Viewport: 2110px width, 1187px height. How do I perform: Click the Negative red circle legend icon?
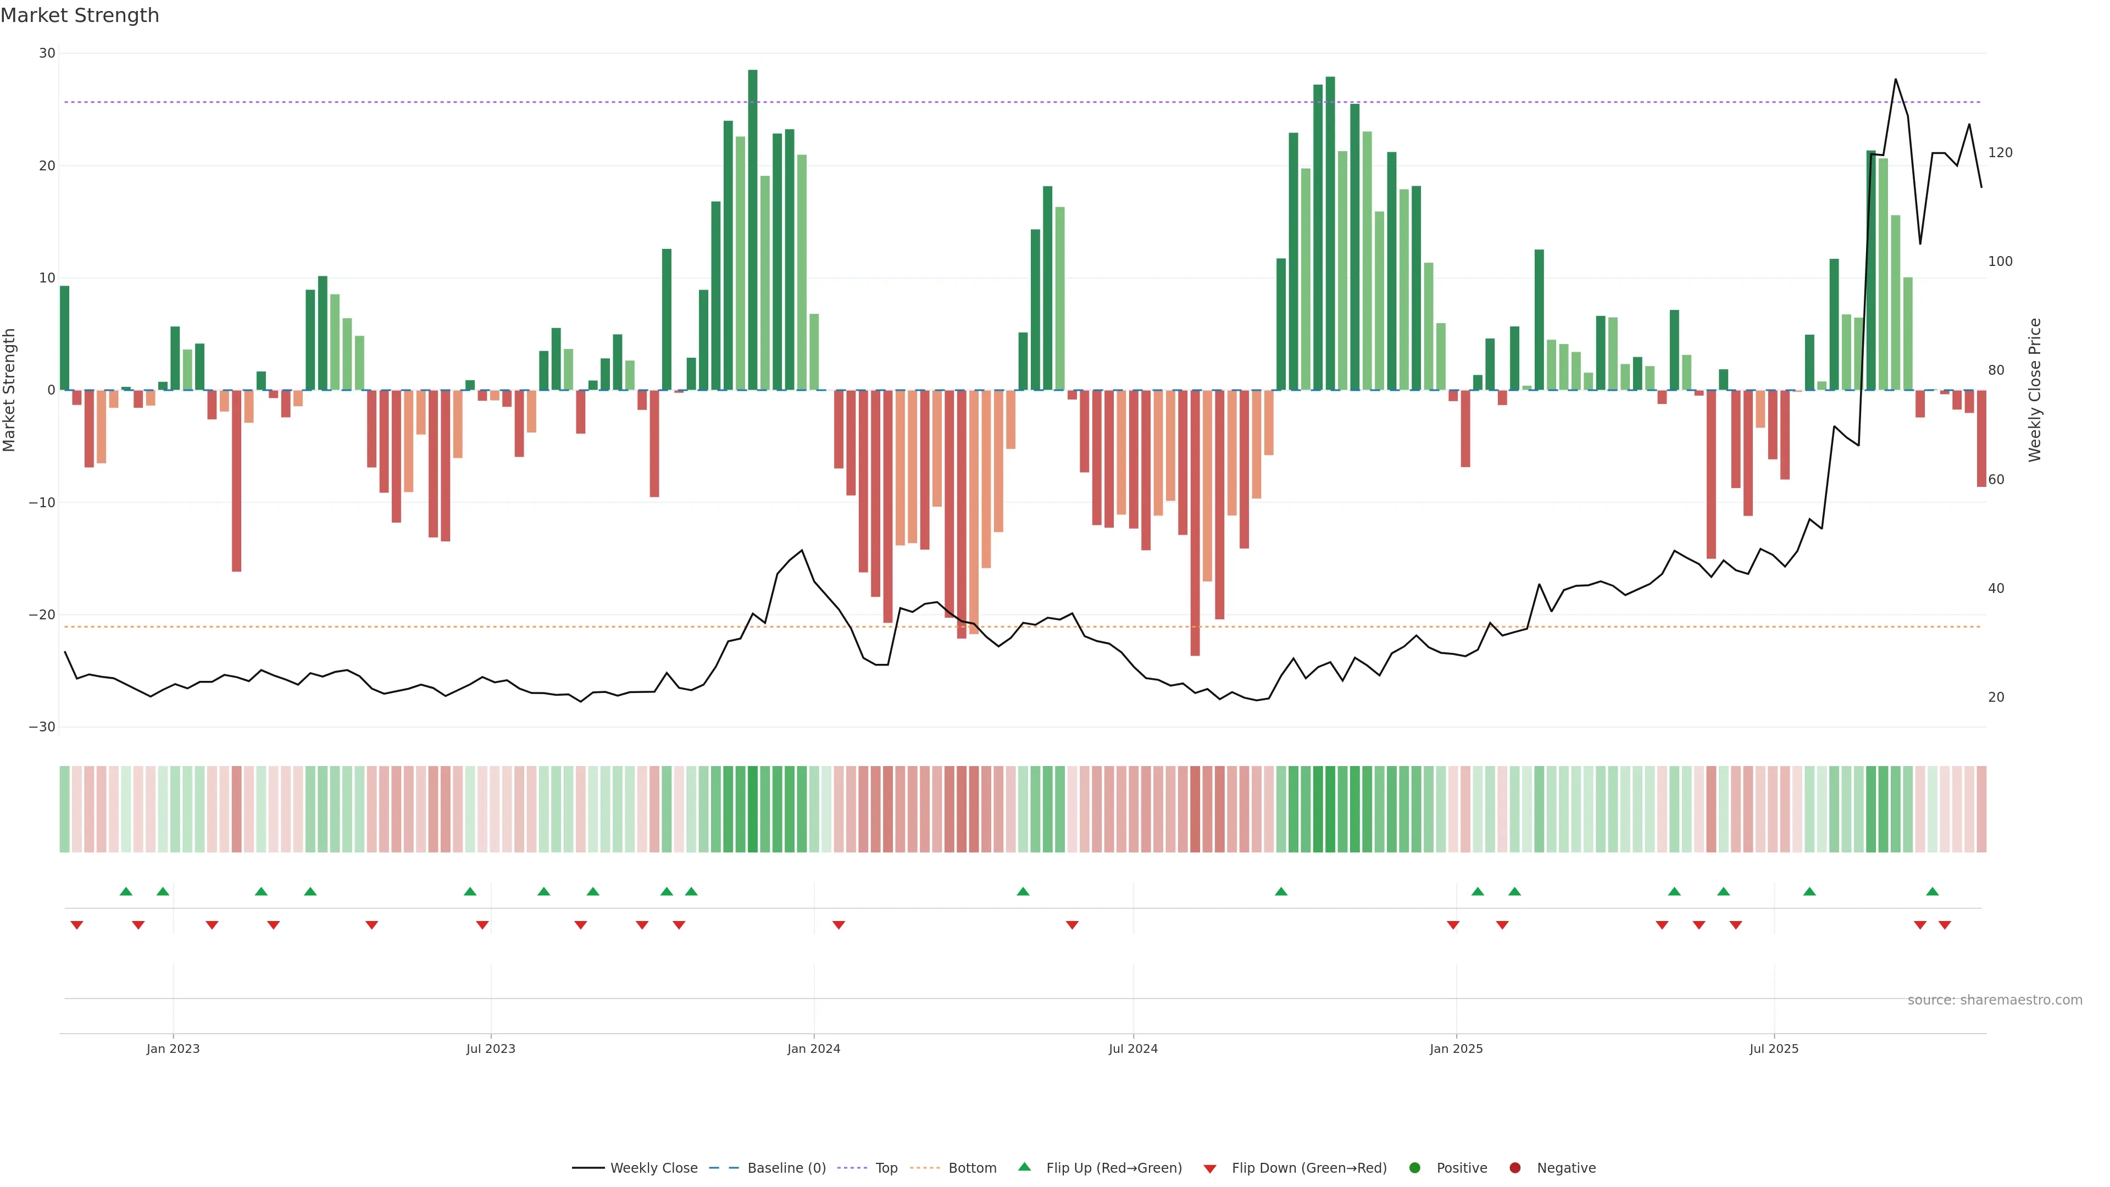pos(1514,1168)
